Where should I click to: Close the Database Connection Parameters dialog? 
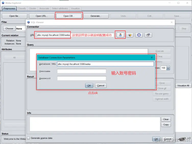(152, 57)
